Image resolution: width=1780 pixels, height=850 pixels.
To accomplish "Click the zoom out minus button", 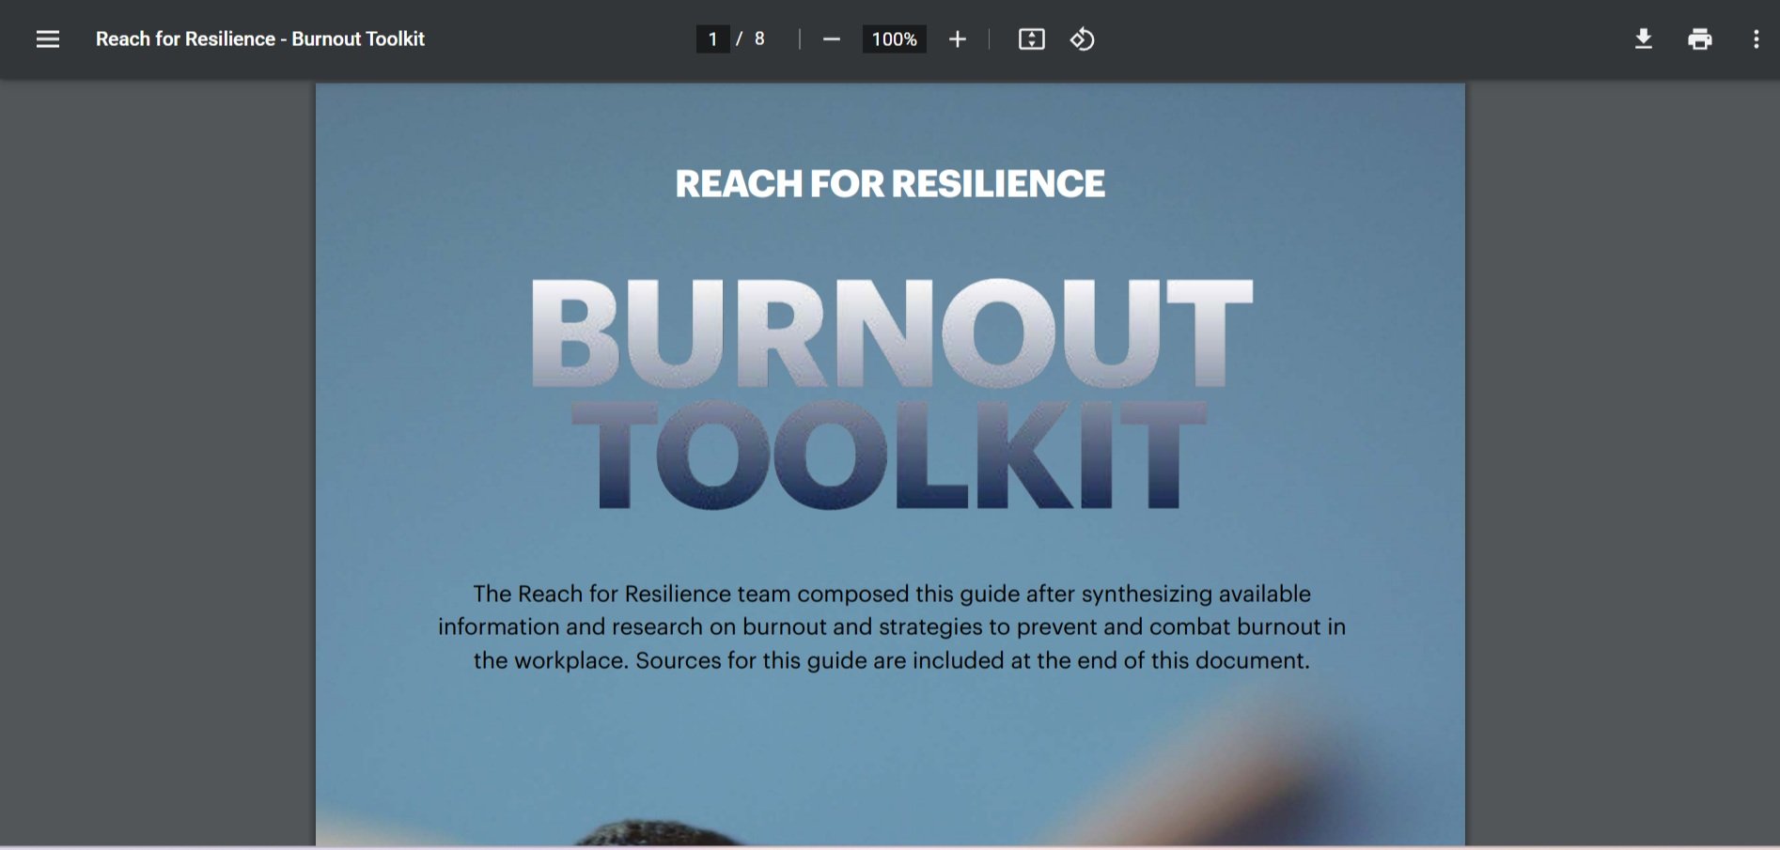I will click(831, 39).
